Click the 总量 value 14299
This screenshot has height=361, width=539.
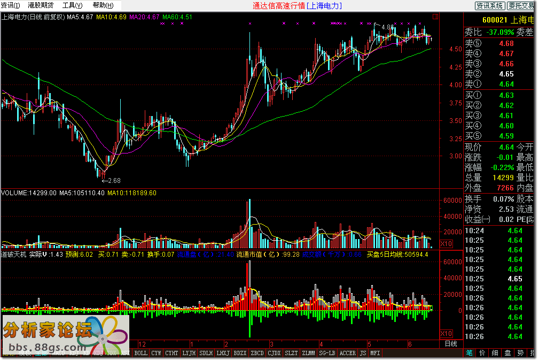click(x=503, y=178)
